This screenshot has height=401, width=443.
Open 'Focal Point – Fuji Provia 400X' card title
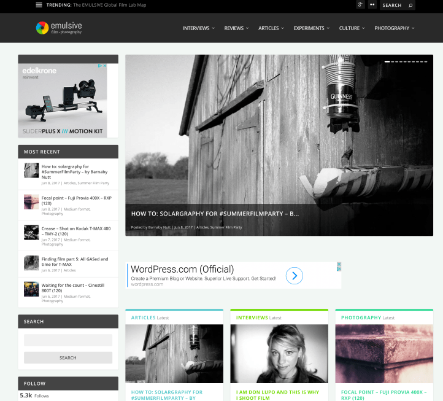tap(383, 395)
